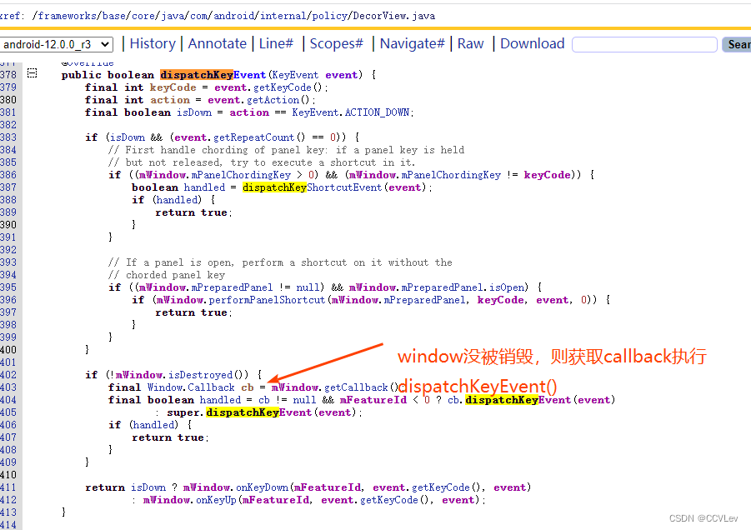Open the base directory breadcrumb

pos(115,14)
